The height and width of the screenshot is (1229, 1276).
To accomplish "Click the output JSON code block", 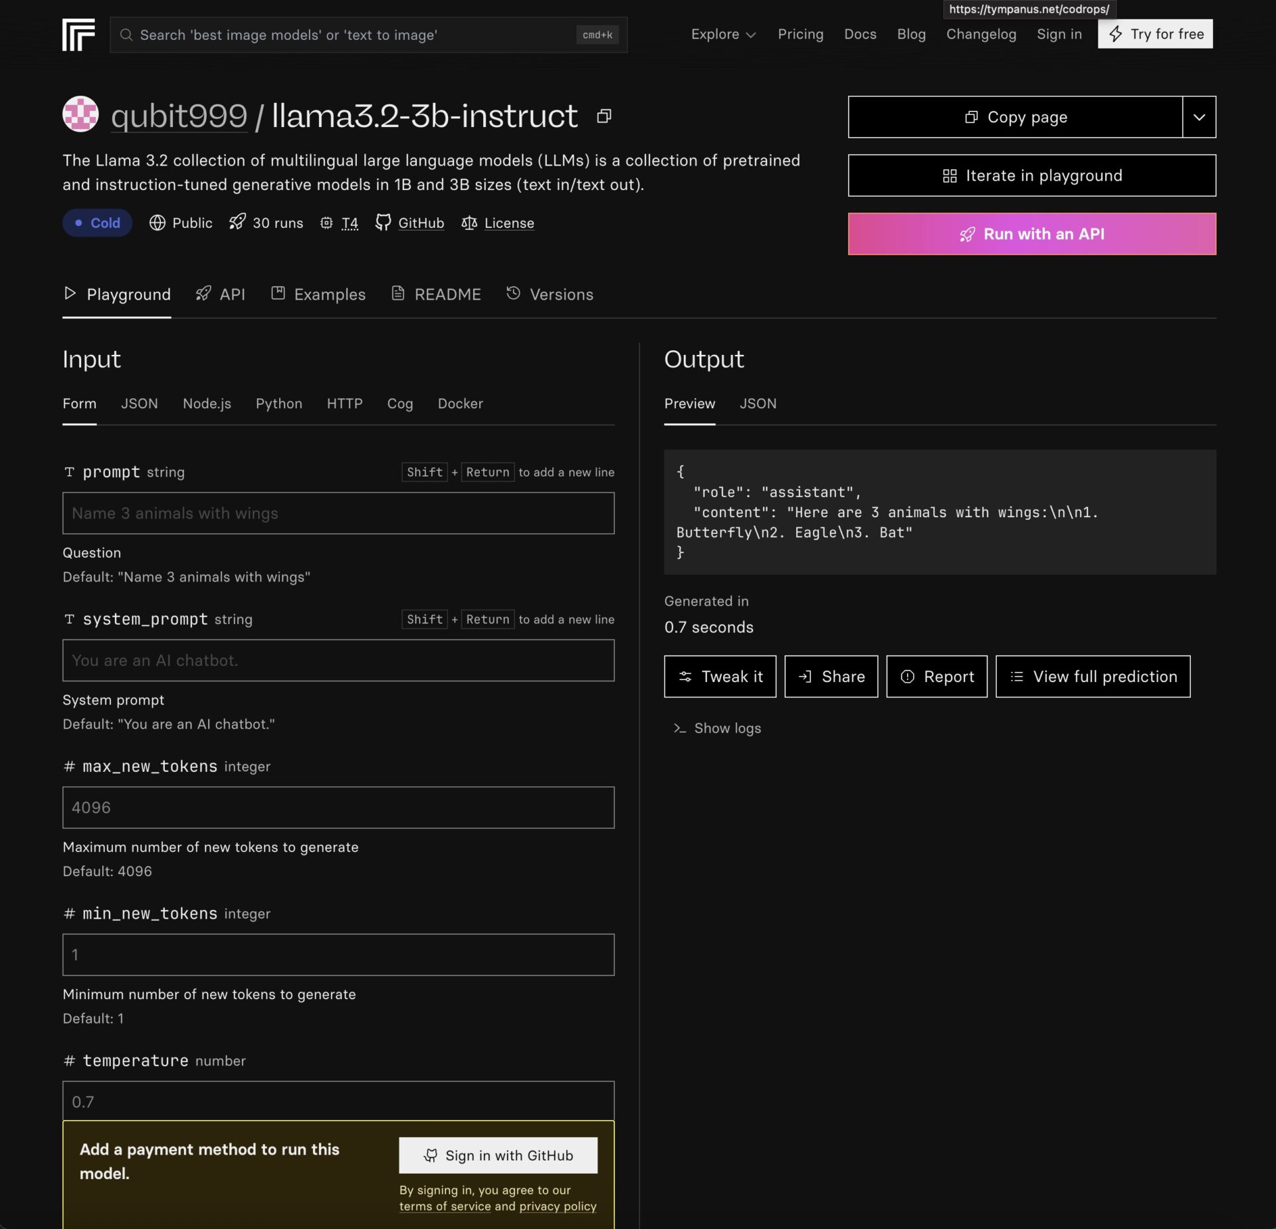I will pos(940,512).
